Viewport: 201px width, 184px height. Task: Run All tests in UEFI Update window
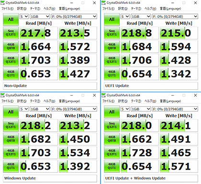click(112, 20)
